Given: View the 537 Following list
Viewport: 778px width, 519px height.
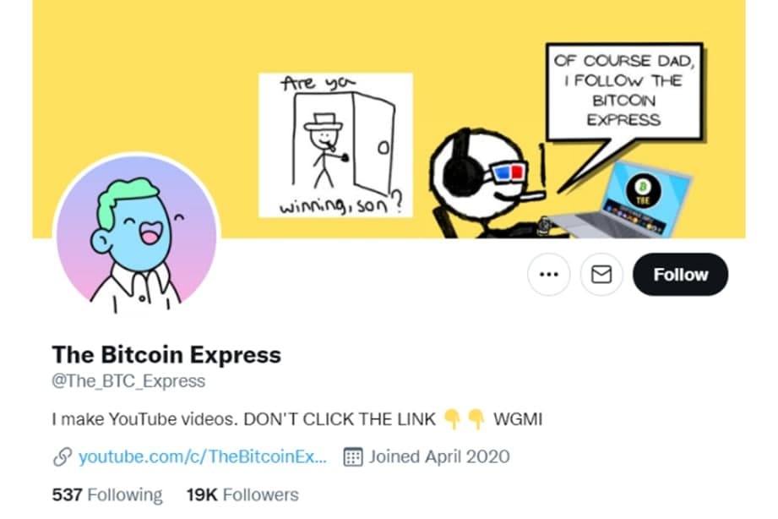Looking at the screenshot, I should [x=107, y=494].
